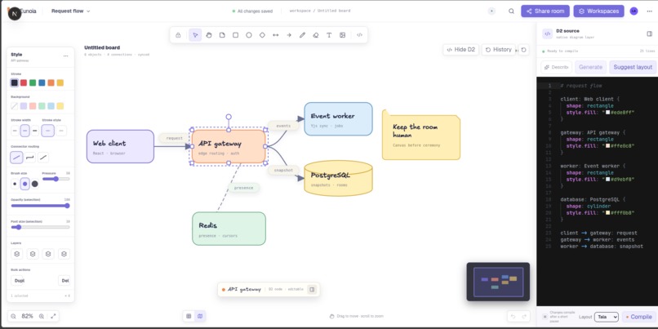The height and width of the screenshot is (329, 658).
Task: Click the Compile button
Action: pos(638,317)
